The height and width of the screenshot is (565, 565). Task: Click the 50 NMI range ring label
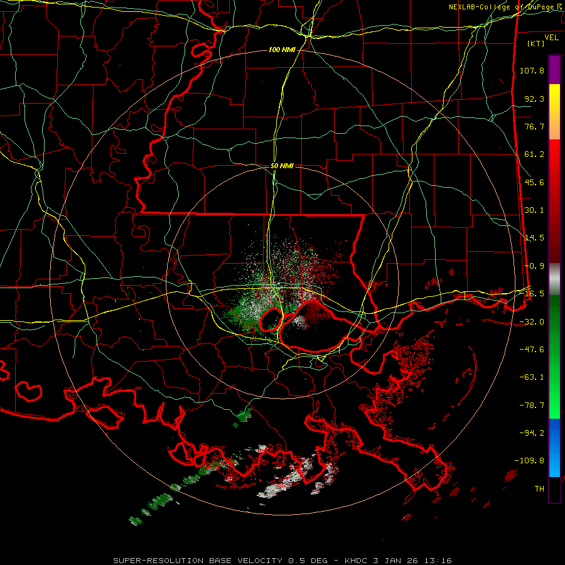click(282, 166)
